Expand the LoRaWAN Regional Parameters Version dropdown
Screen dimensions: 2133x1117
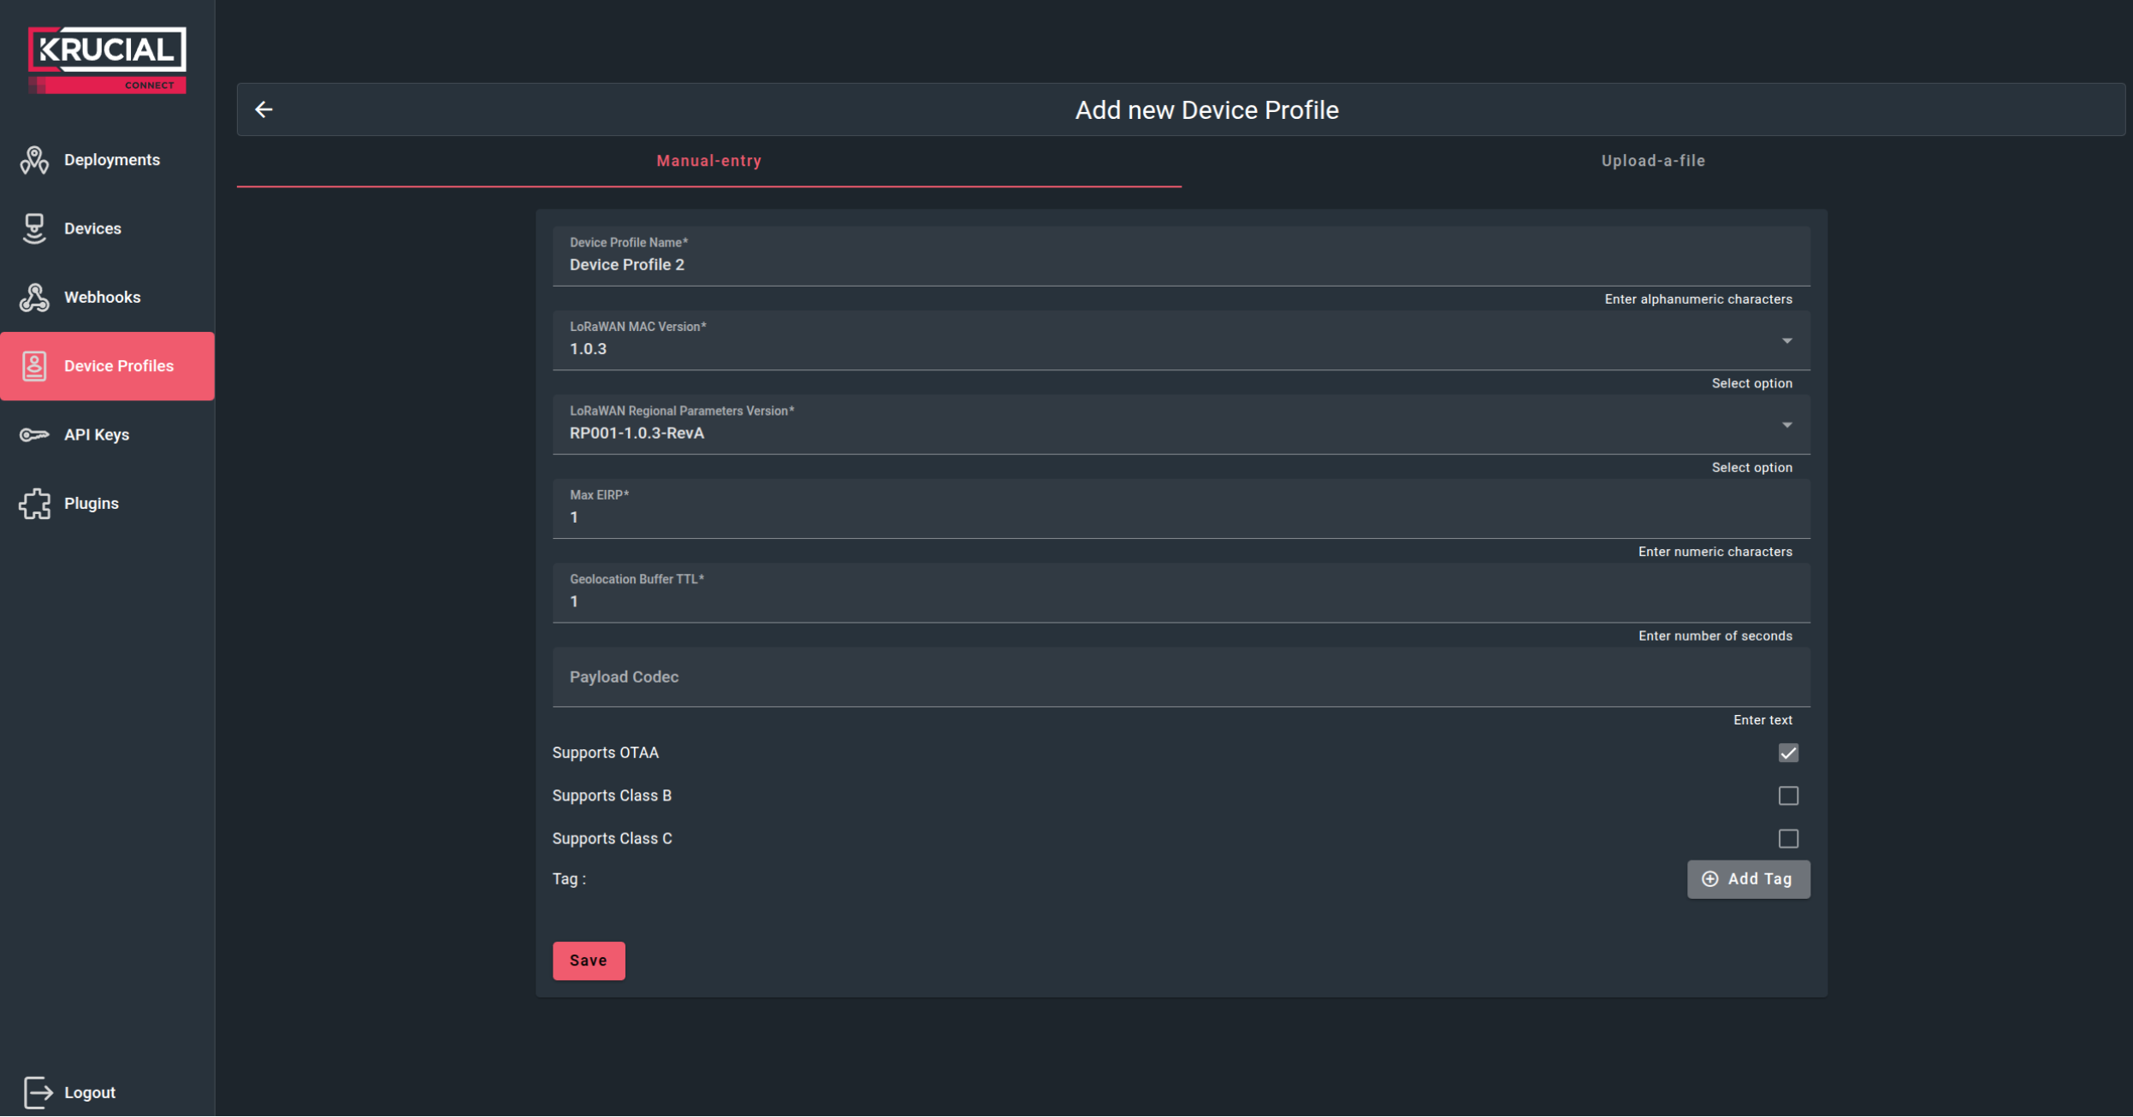(x=1786, y=424)
